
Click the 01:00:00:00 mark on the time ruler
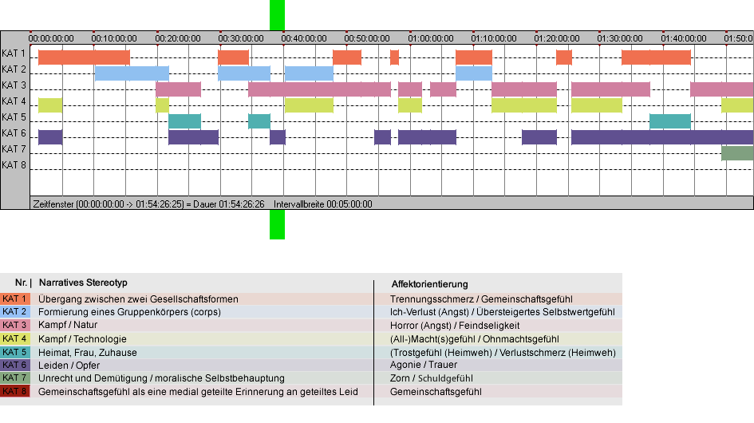[x=431, y=38]
